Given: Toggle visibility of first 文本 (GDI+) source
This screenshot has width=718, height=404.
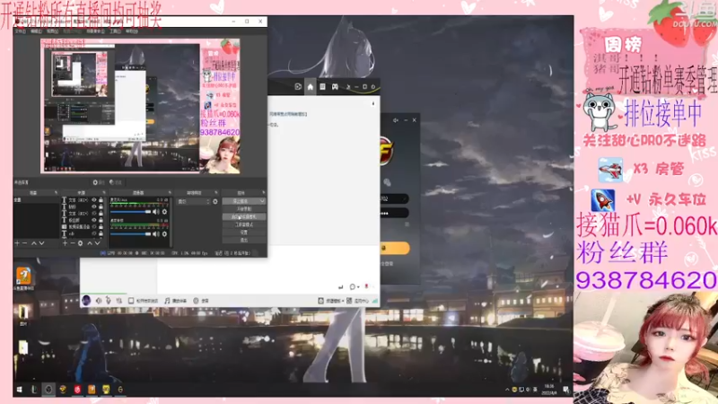Looking at the screenshot, I should (x=94, y=200).
